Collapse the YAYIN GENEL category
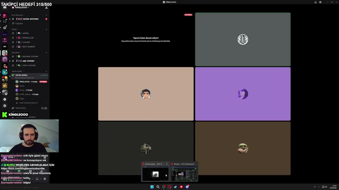This screenshot has height=190, width=339. click(18, 71)
